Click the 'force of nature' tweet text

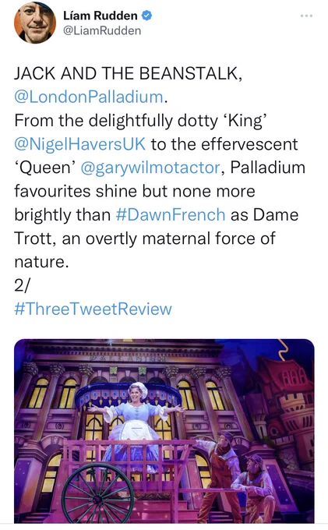pos(145,249)
